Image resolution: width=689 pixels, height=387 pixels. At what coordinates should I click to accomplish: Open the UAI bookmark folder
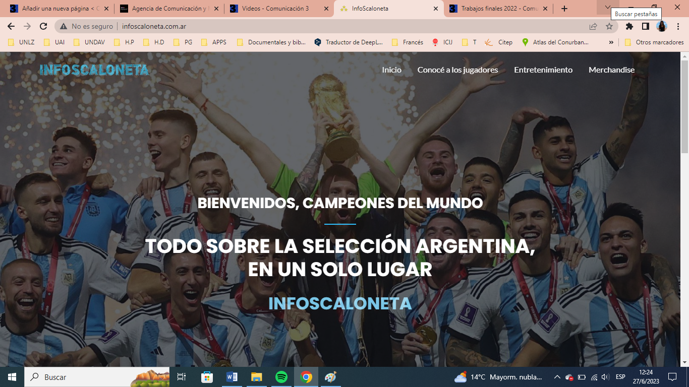click(x=54, y=42)
